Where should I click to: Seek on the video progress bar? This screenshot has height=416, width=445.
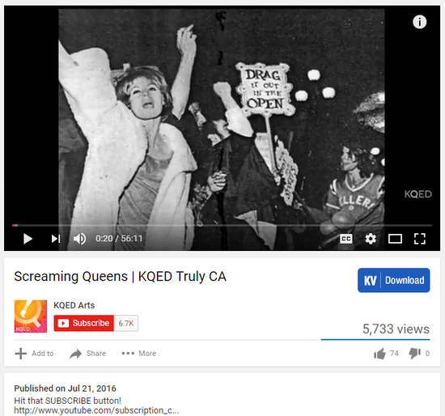(x=222, y=226)
